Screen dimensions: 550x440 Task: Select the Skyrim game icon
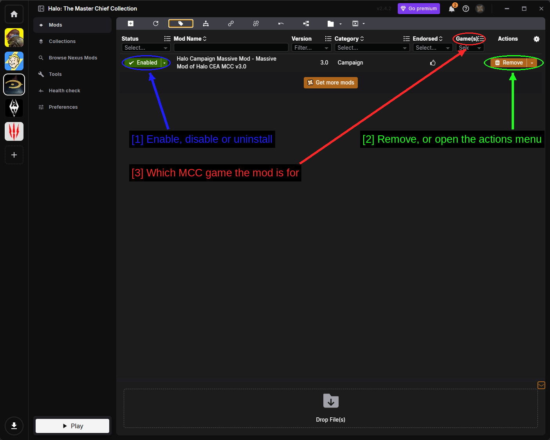[x=14, y=108]
